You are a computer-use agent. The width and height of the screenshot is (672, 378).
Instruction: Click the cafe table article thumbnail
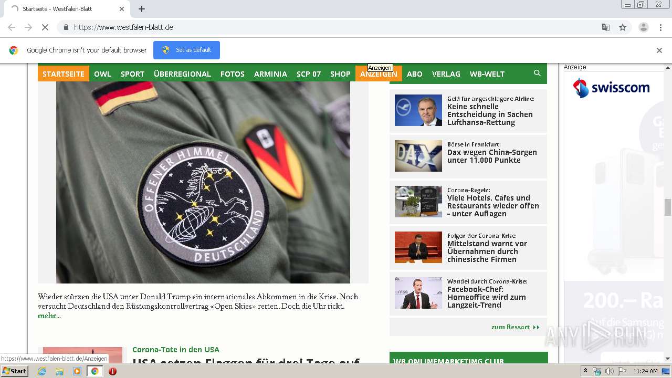click(418, 202)
